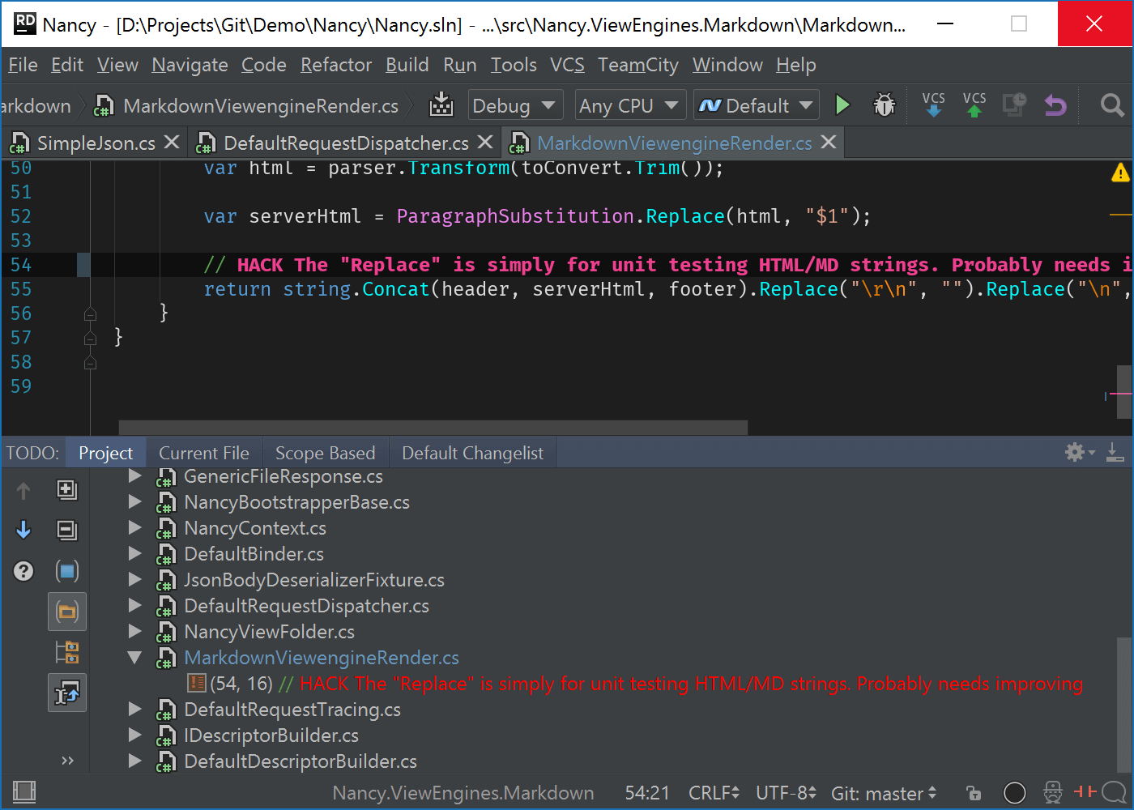Click the yellow warning indicator in editor
The image size is (1134, 810).
[x=1120, y=173]
